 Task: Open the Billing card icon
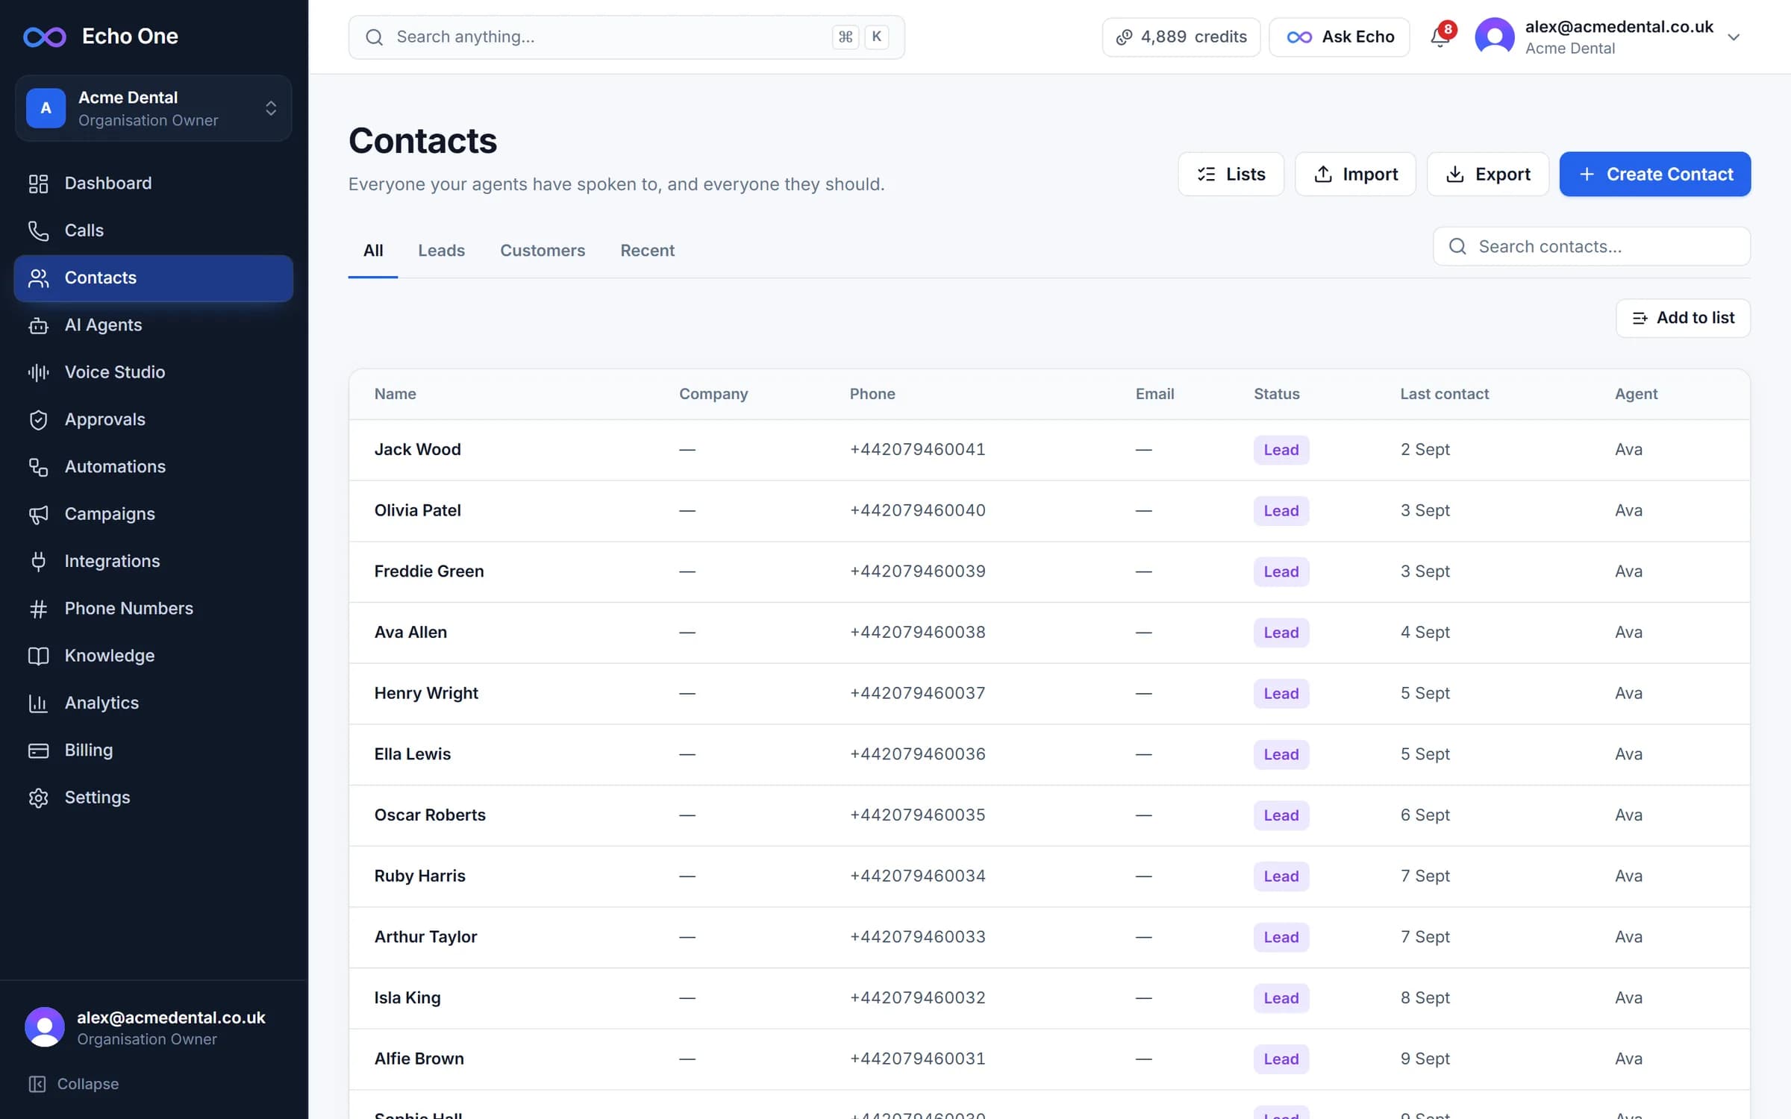[x=38, y=750]
